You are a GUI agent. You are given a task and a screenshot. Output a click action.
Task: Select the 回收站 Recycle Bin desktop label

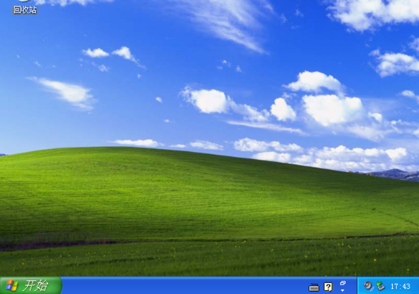coord(25,10)
